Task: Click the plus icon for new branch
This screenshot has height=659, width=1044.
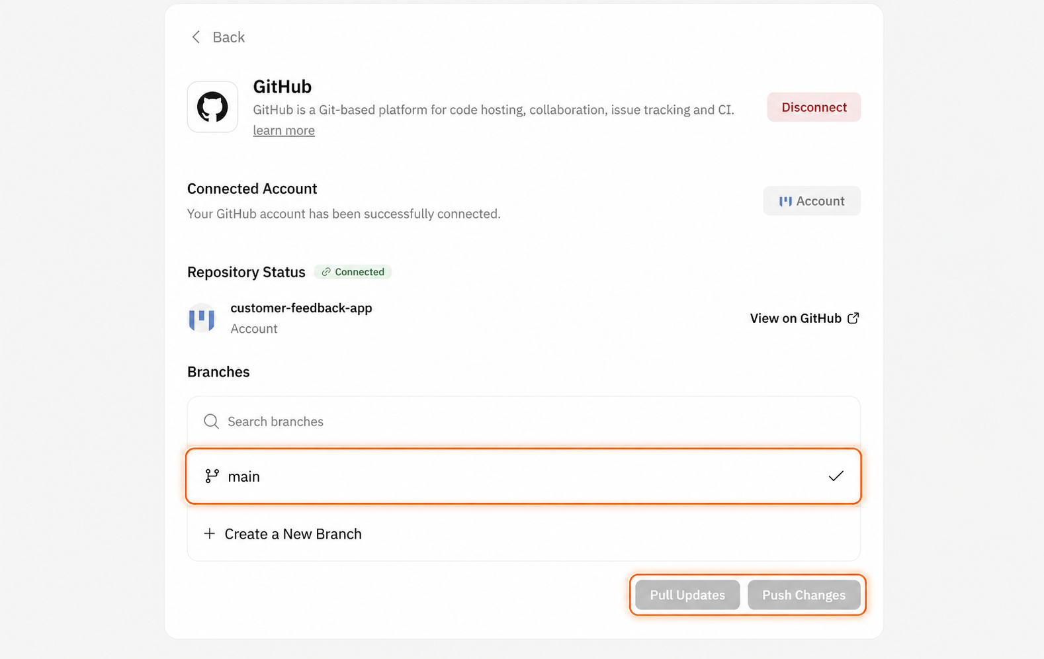Action: [209, 533]
